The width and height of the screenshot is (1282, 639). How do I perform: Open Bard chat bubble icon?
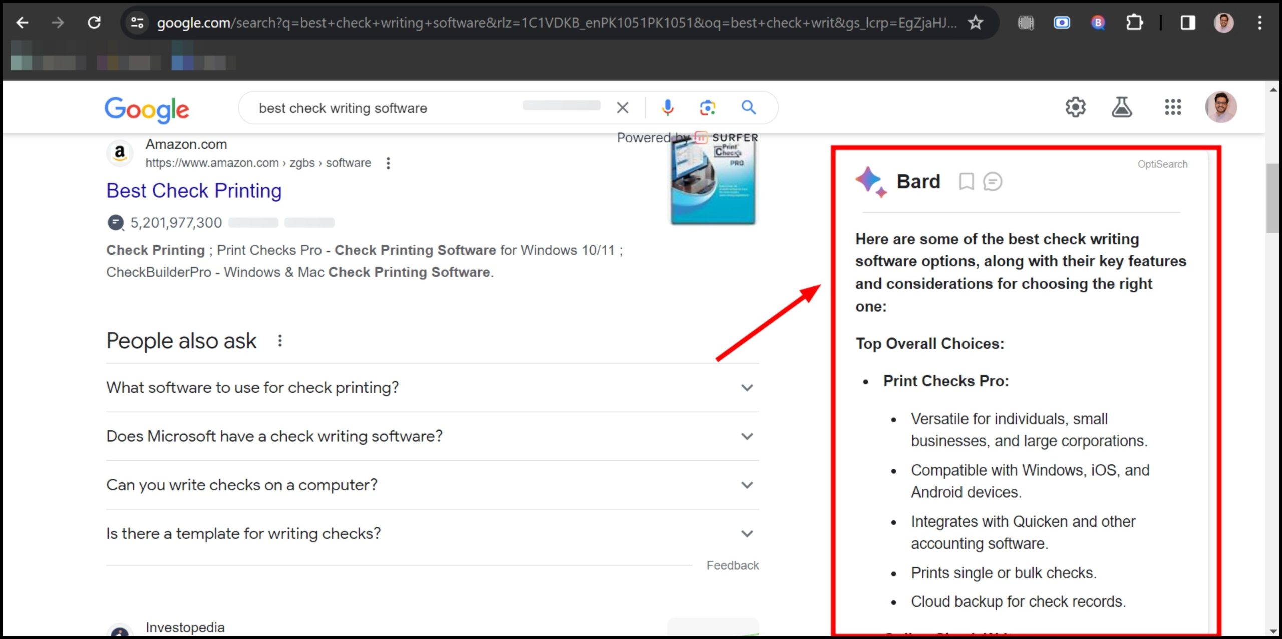point(992,181)
